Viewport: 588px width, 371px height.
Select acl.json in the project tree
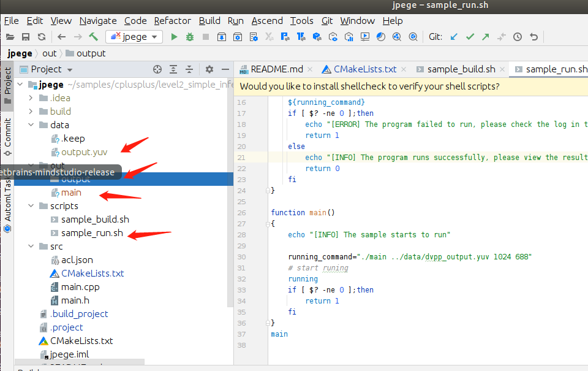click(77, 260)
